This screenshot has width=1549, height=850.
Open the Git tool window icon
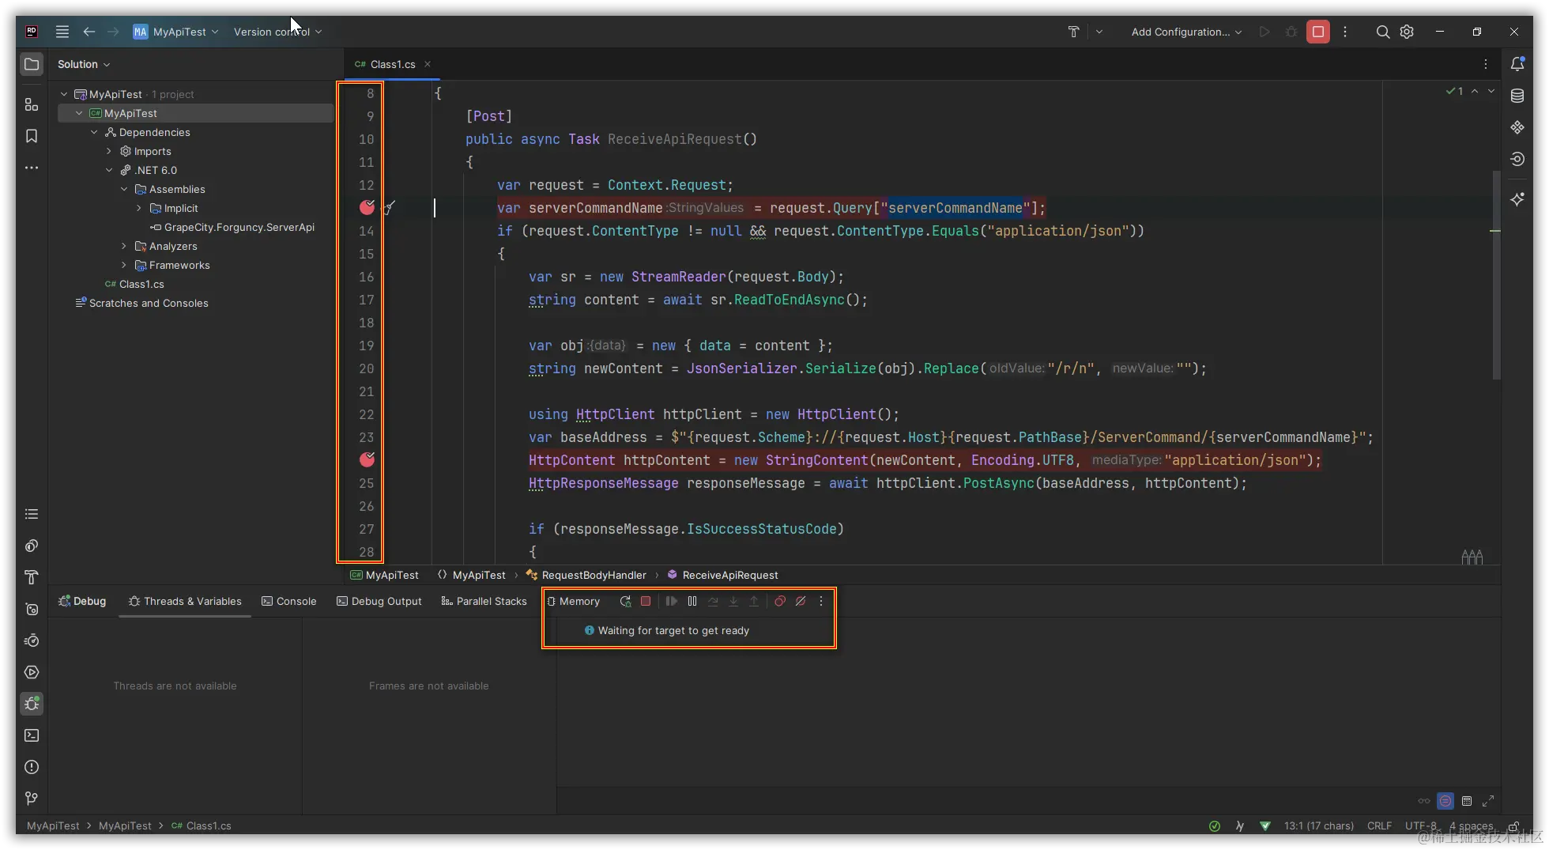click(x=32, y=799)
